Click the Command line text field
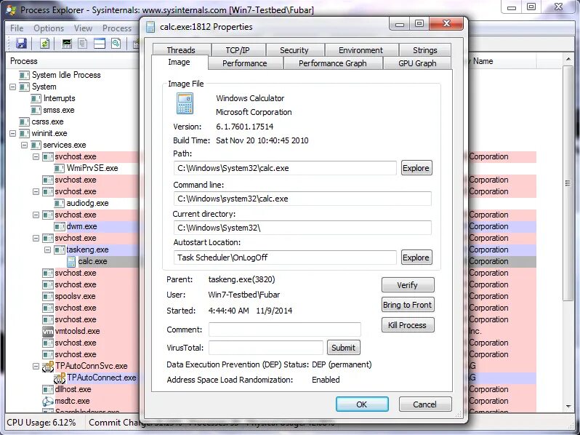This screenshot has width=580, height=435. 302,199
